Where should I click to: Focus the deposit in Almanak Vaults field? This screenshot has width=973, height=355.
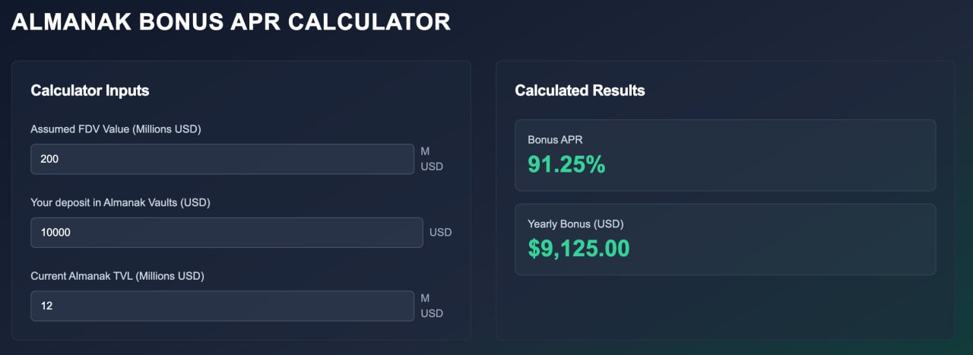pyautogui.click(x=227, y=233)
